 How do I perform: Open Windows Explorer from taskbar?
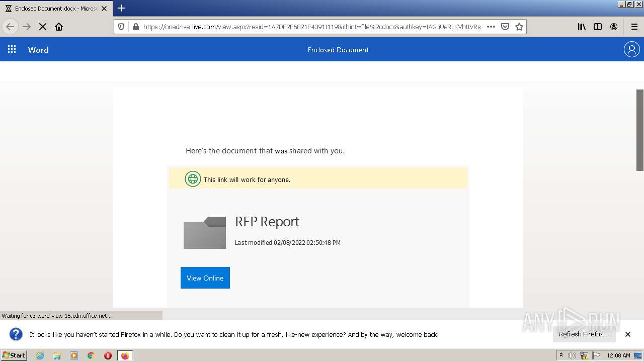pos(57,355)
